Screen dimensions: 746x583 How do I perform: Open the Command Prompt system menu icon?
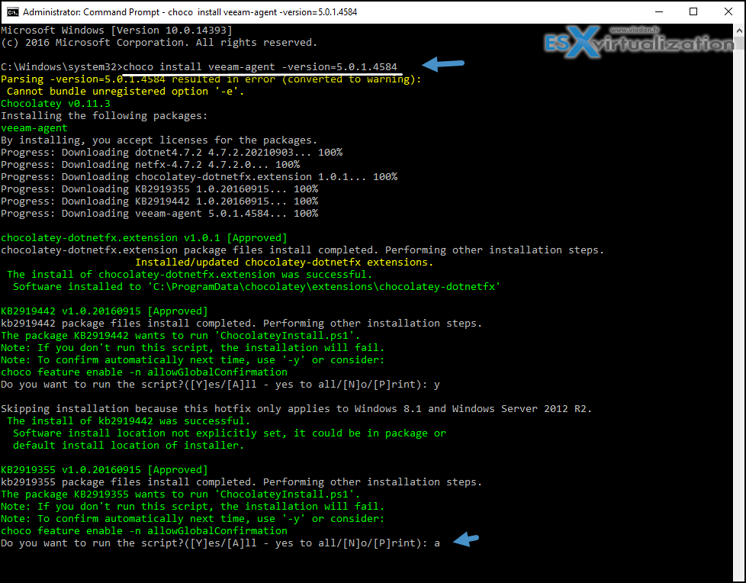12,12
